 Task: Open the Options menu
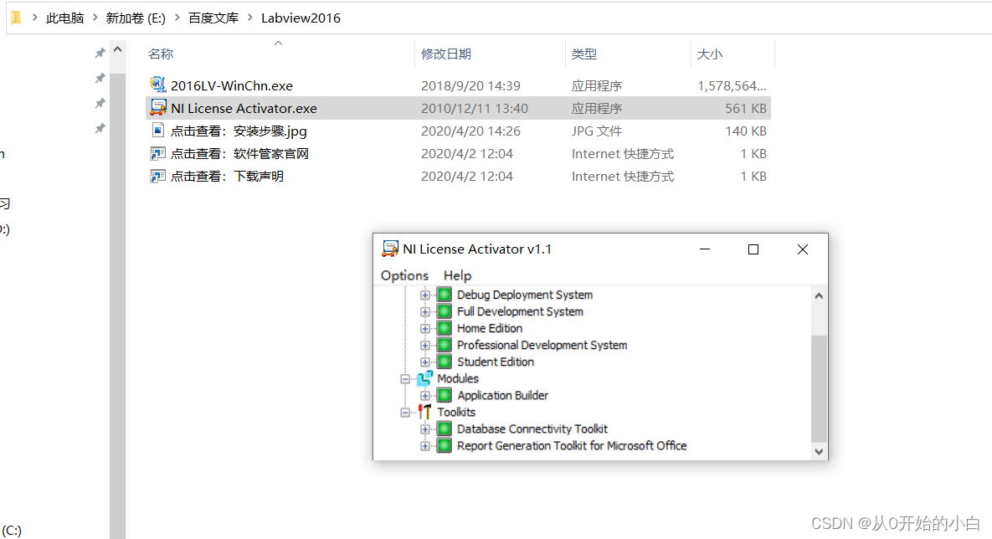(x=404, y=275)
